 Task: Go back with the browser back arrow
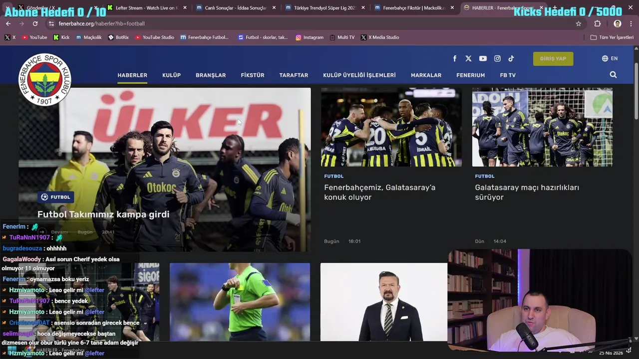pos(8,23)
